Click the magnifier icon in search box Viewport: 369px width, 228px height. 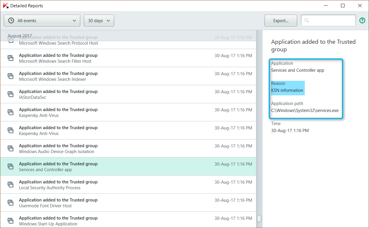(x=307, y=20)
